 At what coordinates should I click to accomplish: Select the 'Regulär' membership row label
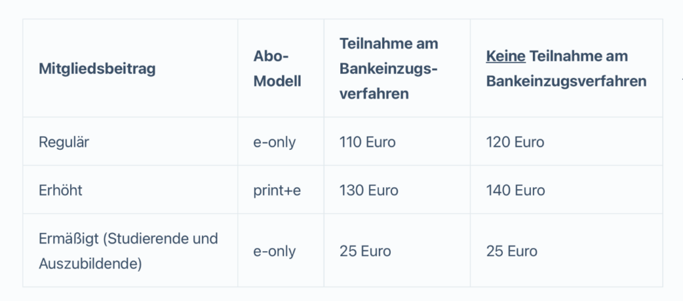(x=65, y=142)
